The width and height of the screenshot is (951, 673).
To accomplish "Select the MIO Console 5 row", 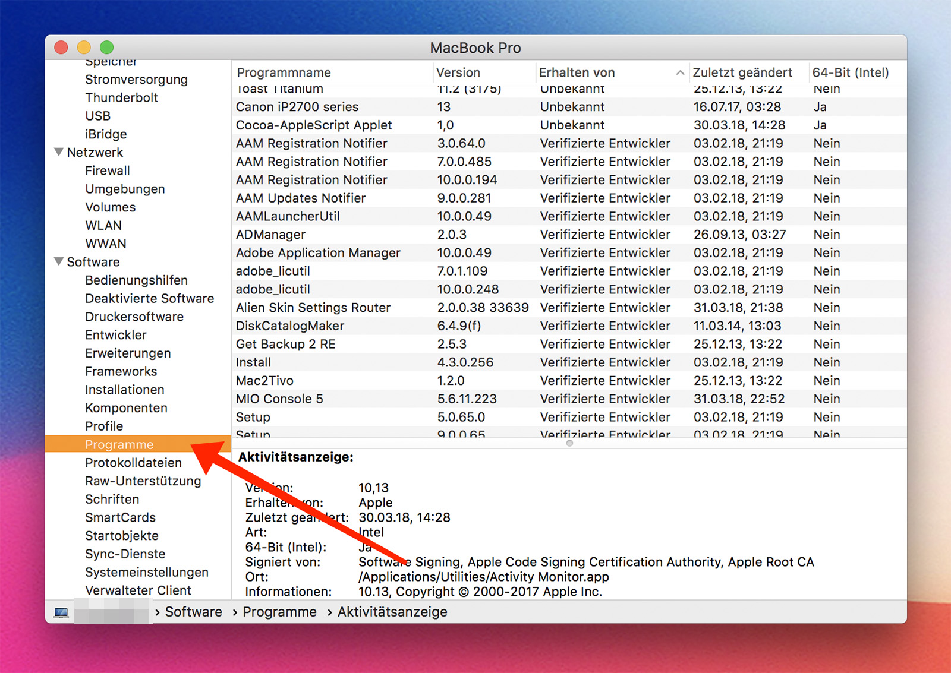I will tap(569, 399).
